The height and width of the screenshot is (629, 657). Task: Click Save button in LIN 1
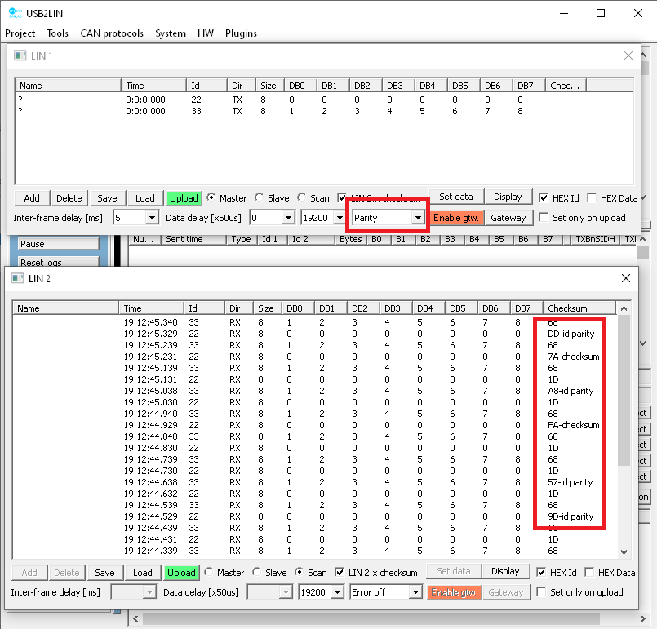pyautogui.click(x=107, y=198)
